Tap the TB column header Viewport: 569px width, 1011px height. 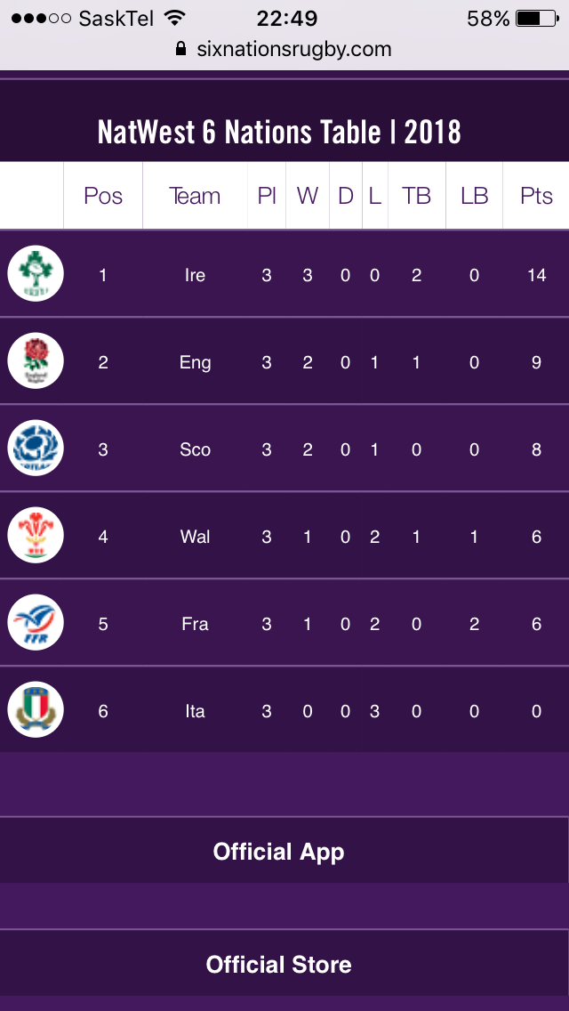[x=416, y=196]
